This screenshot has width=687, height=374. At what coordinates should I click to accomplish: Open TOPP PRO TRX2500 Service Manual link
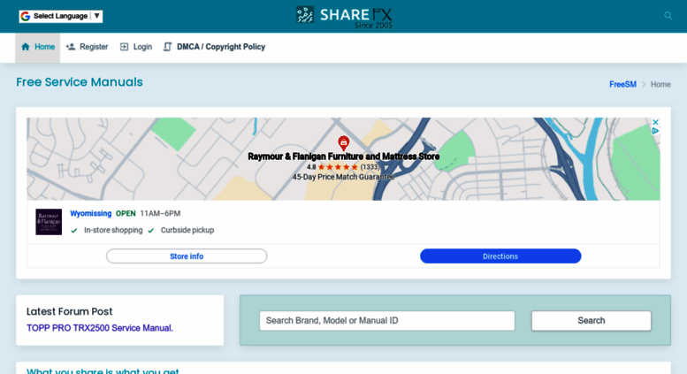tap(100, 328)
